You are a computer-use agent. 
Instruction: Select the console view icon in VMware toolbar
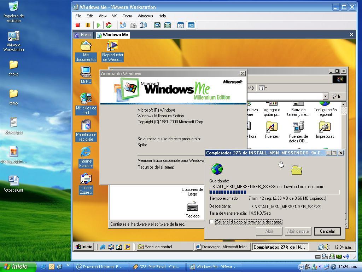coord(191,25)
